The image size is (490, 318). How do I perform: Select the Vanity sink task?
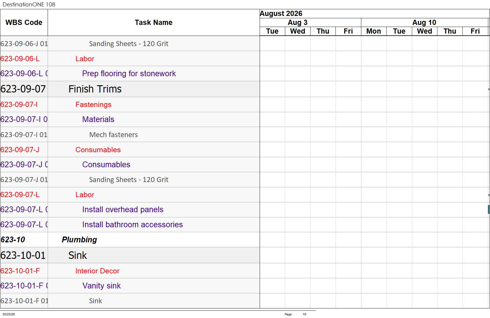101,286
